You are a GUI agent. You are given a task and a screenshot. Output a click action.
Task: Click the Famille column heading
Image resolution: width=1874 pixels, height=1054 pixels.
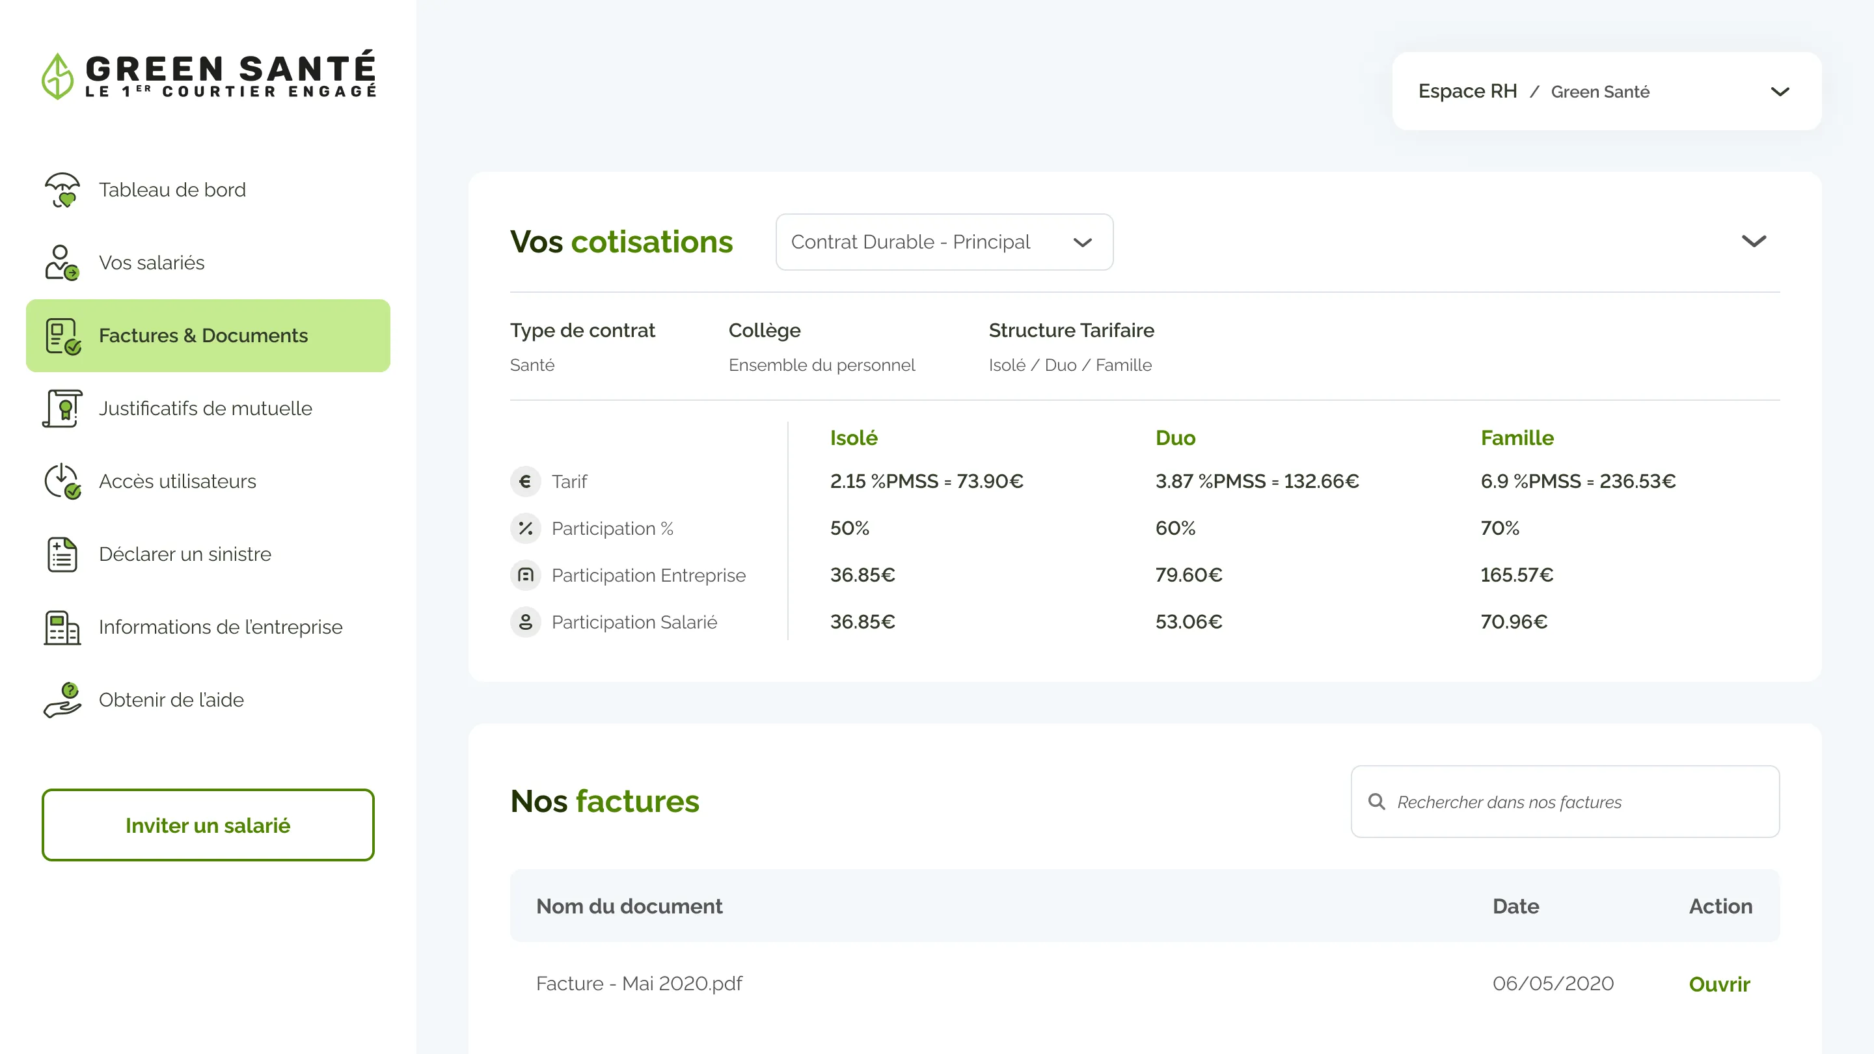pos(1517,438)
